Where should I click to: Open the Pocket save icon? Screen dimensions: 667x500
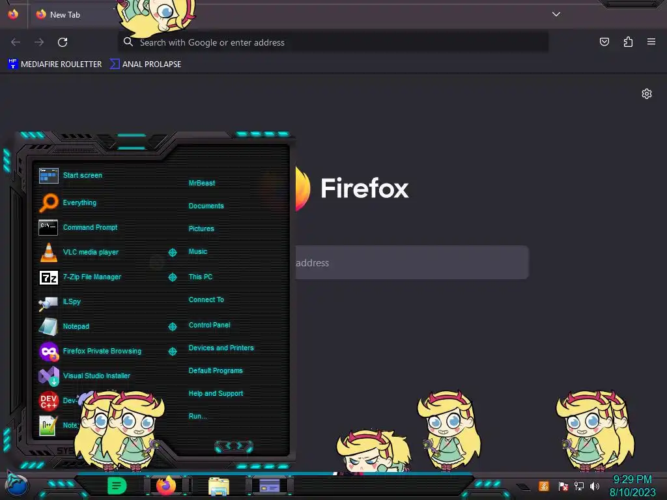[604, 42]
